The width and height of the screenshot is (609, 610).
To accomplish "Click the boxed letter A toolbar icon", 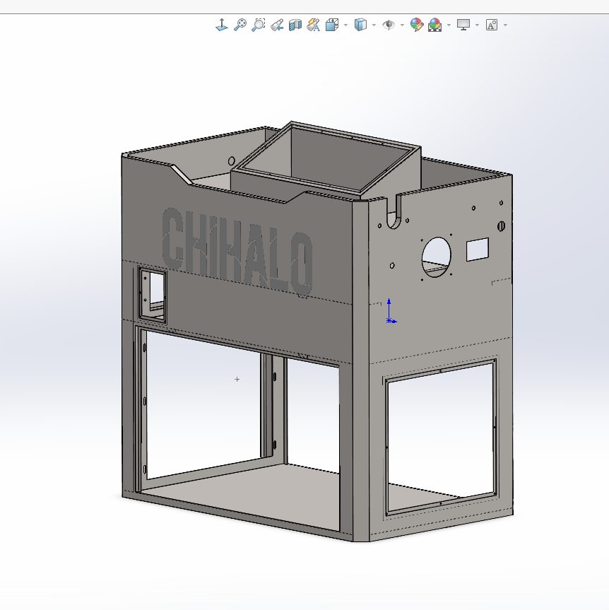I will pos(492,25).
